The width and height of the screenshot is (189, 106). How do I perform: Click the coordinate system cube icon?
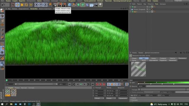click(x=50, y=5)
